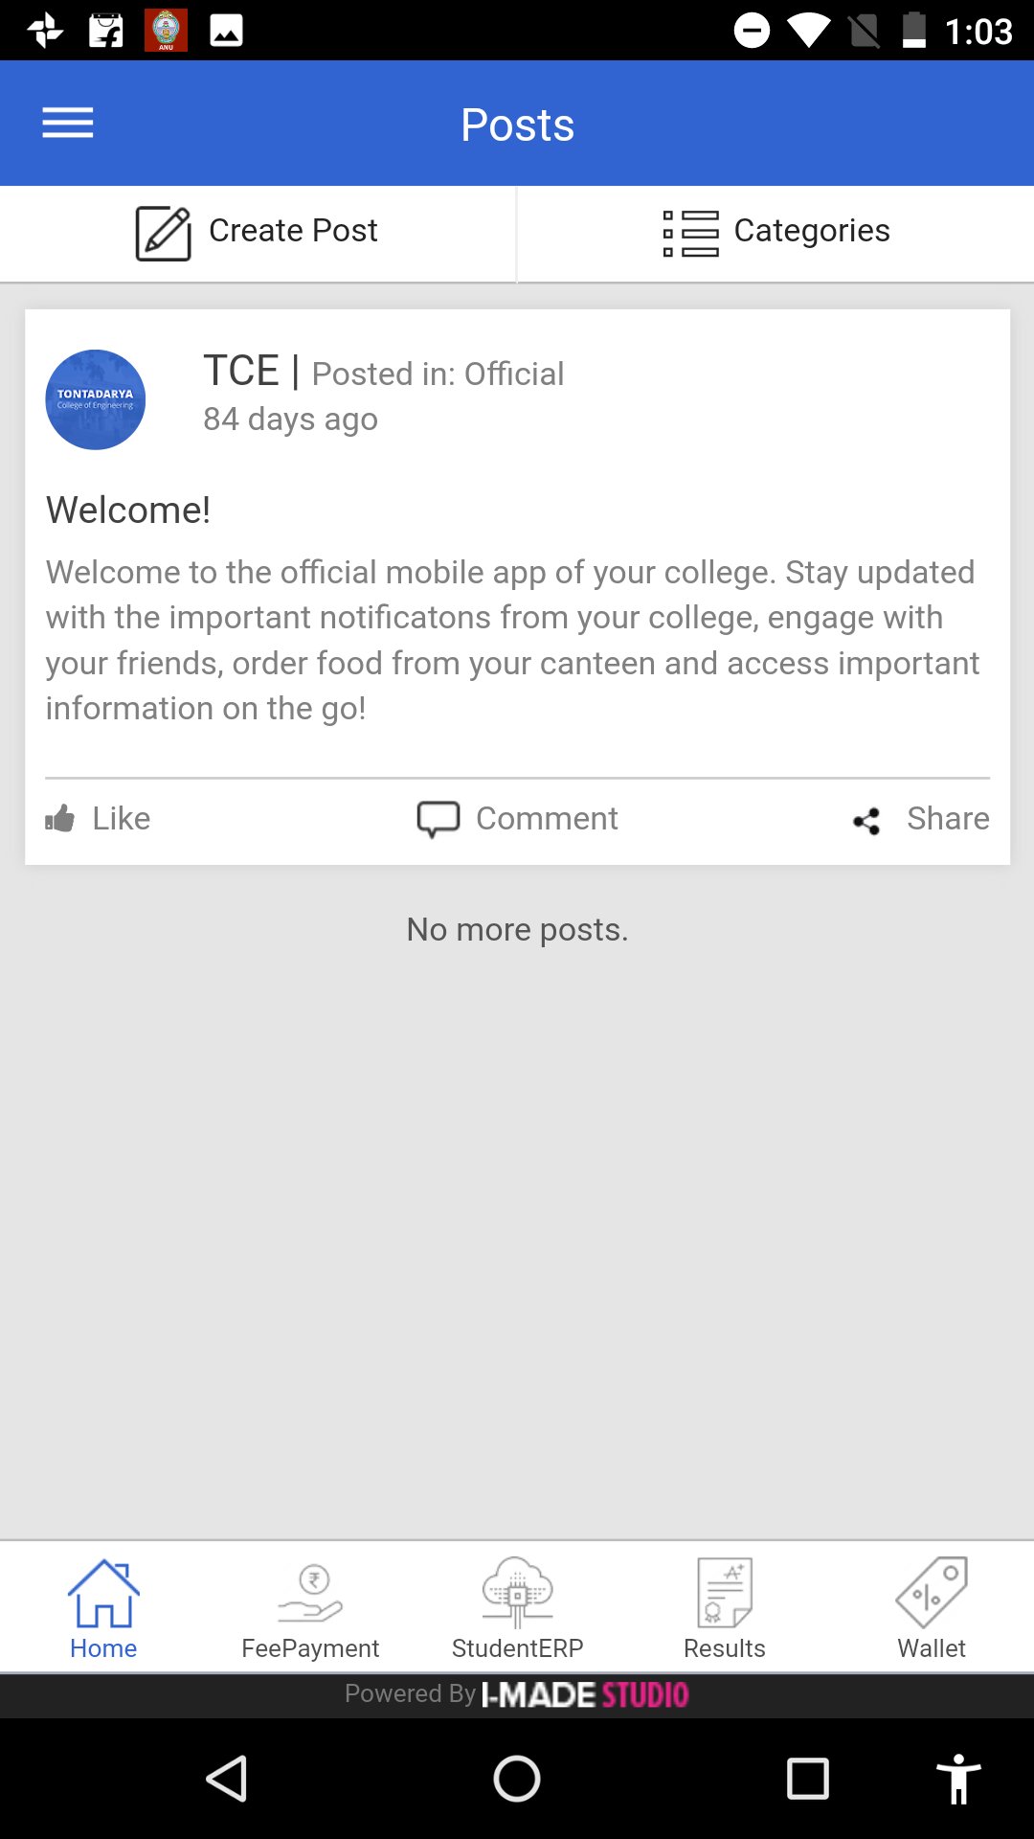Tap the thumbs-up Like icon
This screenshot has width=1034, height=1839.
(60, 819)
